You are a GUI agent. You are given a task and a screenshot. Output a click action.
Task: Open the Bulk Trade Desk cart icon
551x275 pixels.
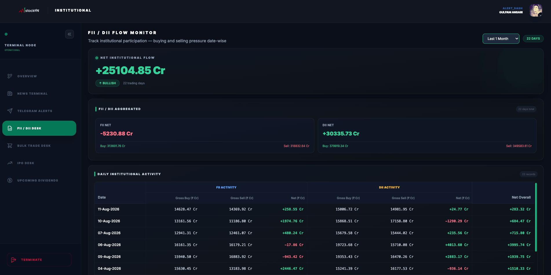pos(10,146)
